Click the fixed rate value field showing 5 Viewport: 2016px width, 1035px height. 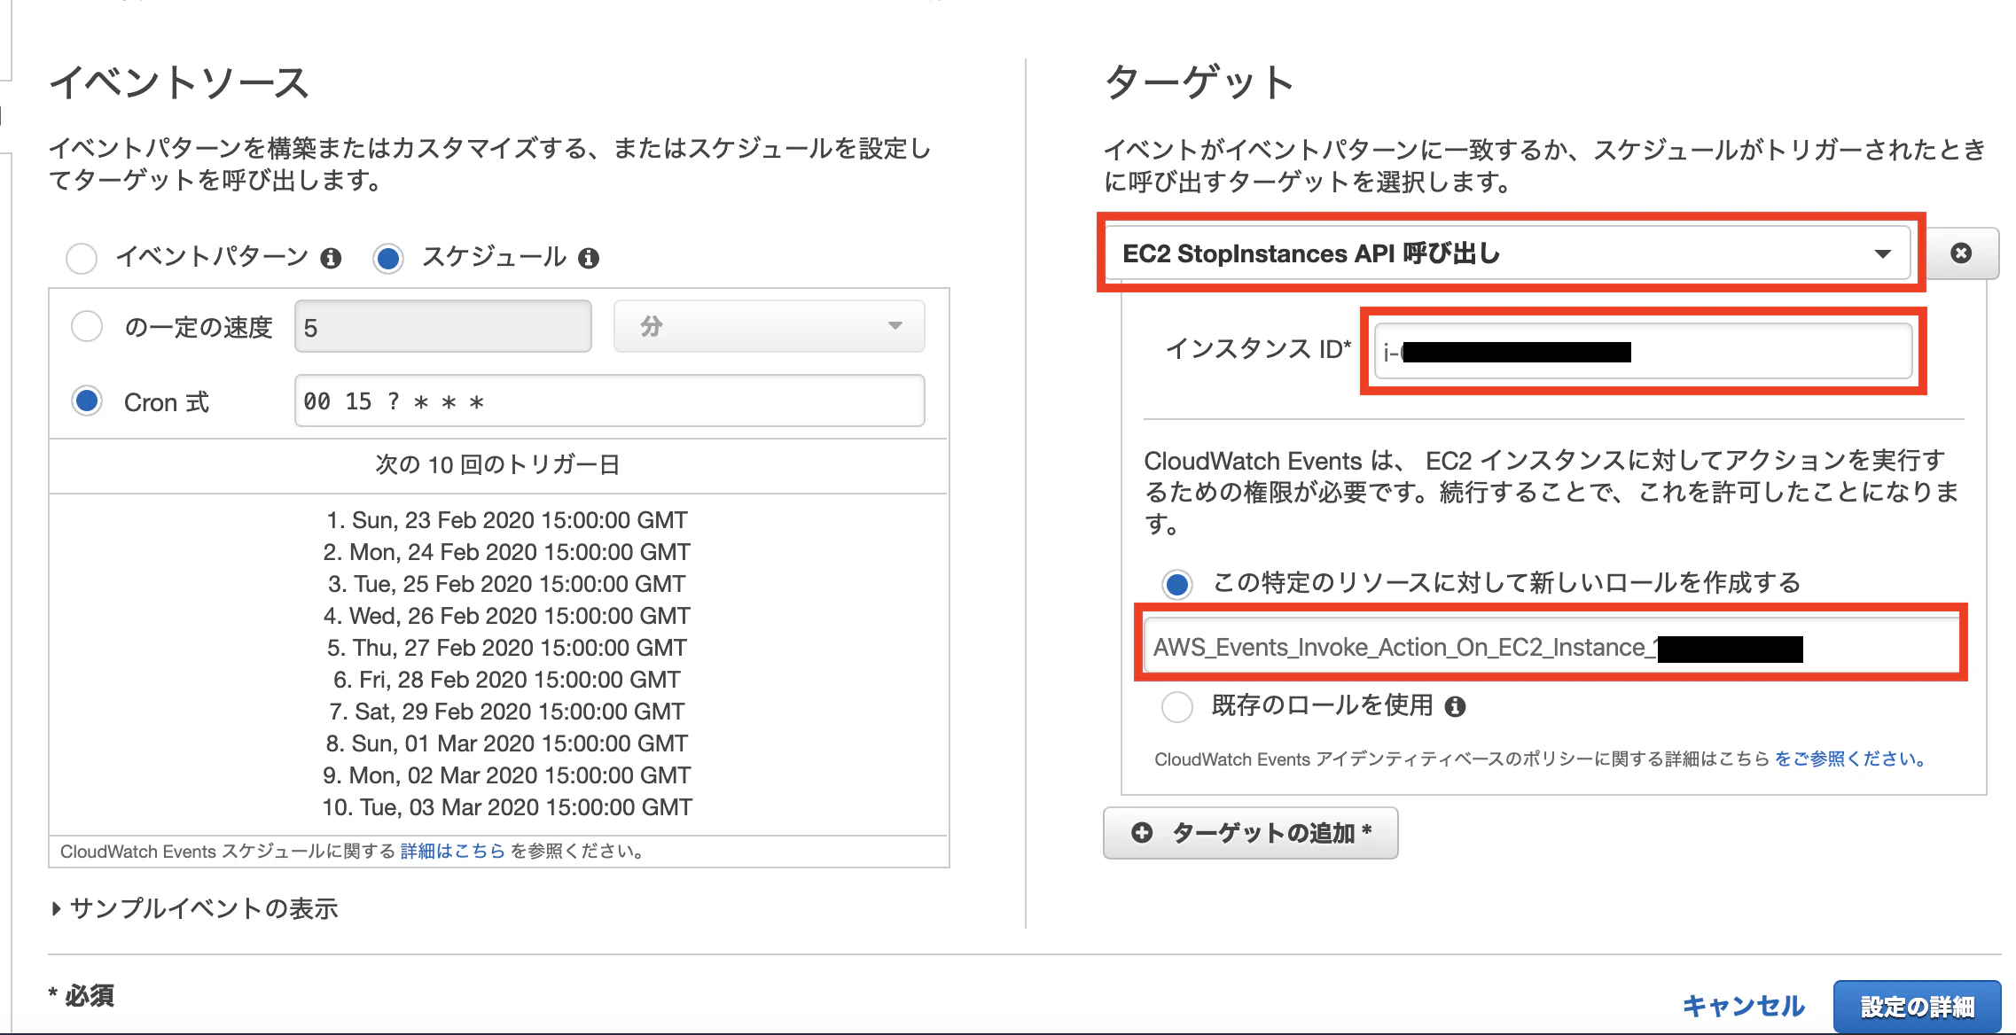coord(443,326)
